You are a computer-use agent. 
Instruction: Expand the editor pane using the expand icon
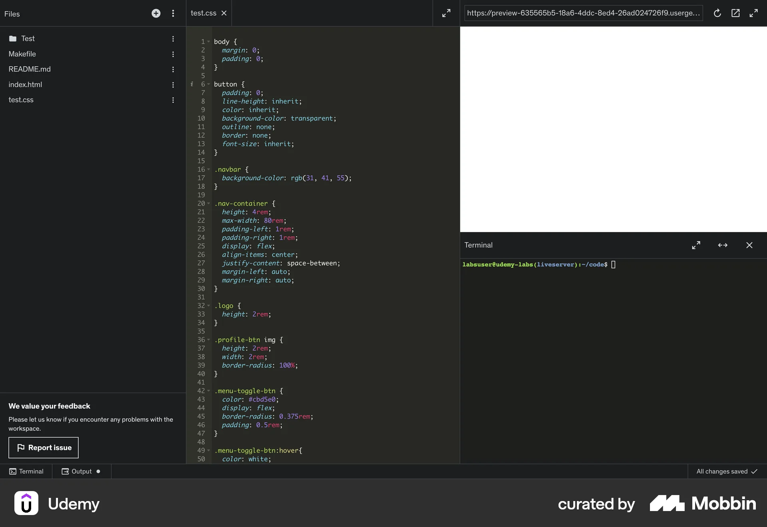point(445,13)
